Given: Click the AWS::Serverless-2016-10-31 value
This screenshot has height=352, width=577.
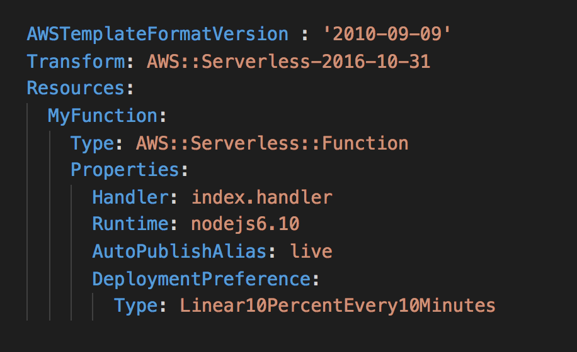Looking at the screenshot, I should coord(288,62).
